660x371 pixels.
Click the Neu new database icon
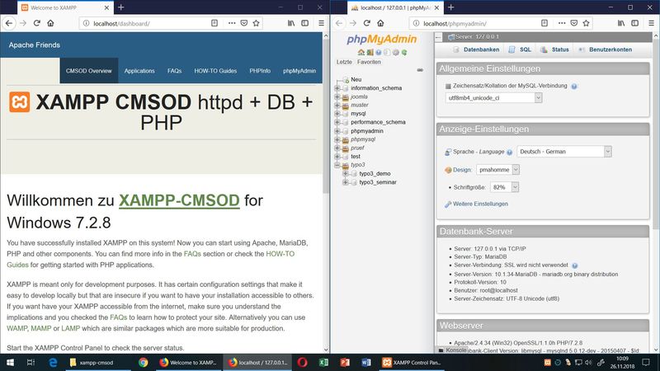pos(346,79)
